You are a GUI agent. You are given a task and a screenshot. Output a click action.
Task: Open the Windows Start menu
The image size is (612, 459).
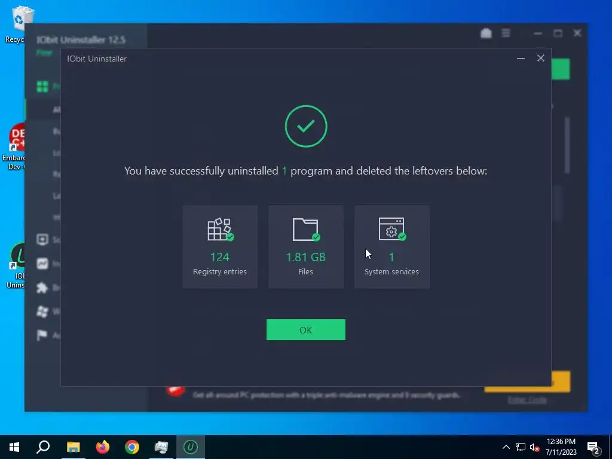14,447
